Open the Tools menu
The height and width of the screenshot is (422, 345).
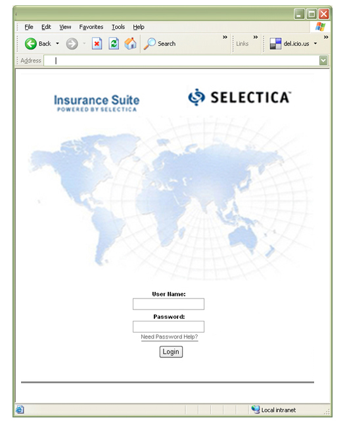(x=118, y=27)
